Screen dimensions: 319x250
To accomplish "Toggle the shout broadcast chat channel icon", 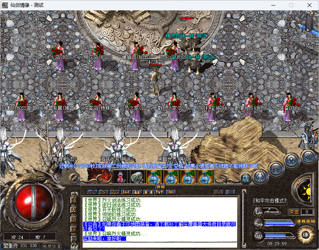I will point(74,201).
